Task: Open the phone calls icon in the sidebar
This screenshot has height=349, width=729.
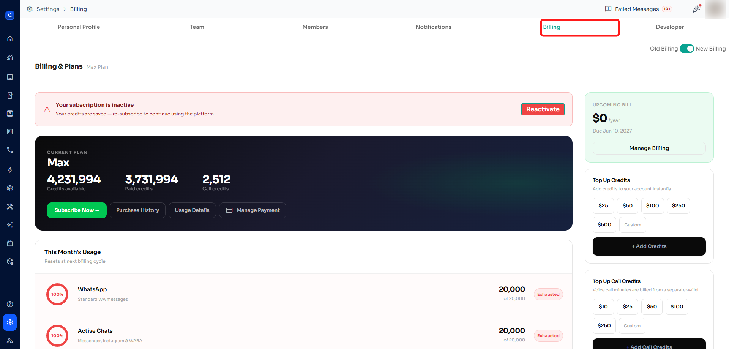Action: (10, 150)
